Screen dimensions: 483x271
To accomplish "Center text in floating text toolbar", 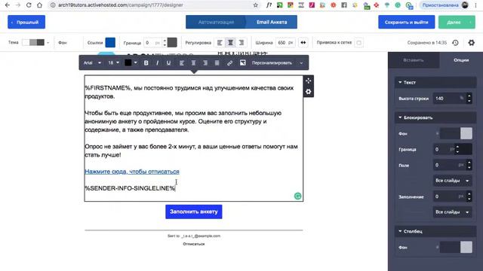I will [193, 63].
